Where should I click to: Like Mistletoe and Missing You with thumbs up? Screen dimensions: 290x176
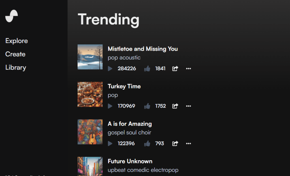147,68
